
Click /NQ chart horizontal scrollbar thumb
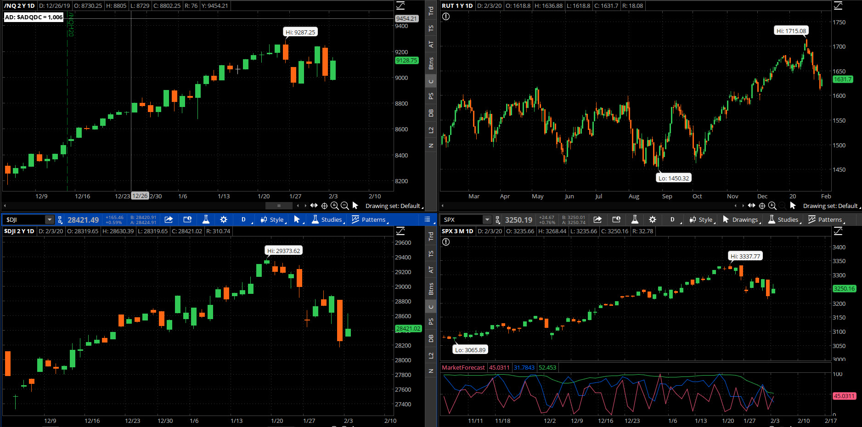coord(279,206)
